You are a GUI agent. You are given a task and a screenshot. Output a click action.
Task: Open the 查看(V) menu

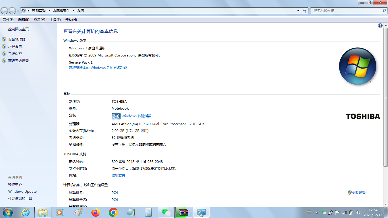point(39,20)
